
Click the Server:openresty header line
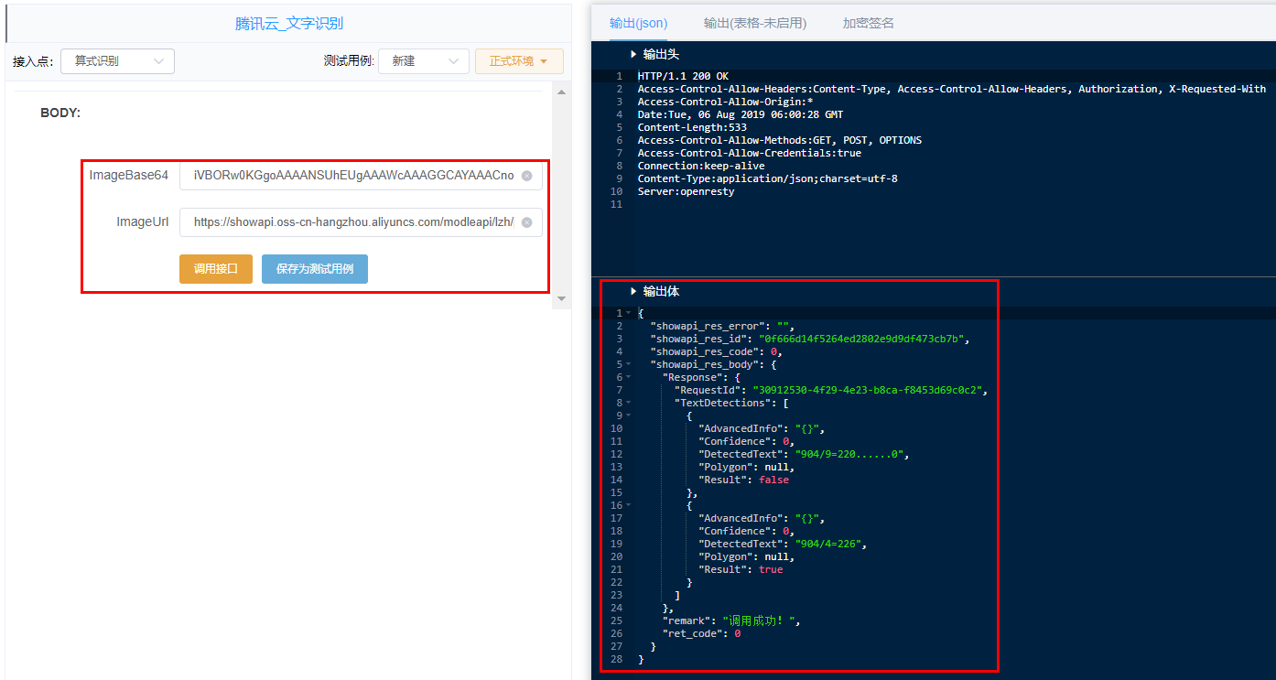(686, 192)
